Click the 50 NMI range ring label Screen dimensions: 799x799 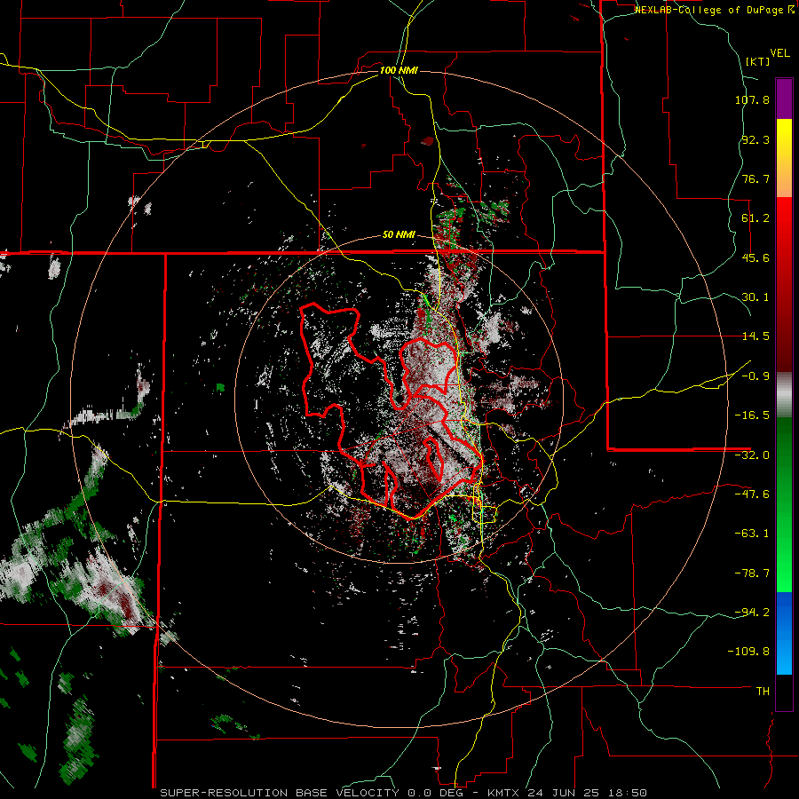[399, 235]
